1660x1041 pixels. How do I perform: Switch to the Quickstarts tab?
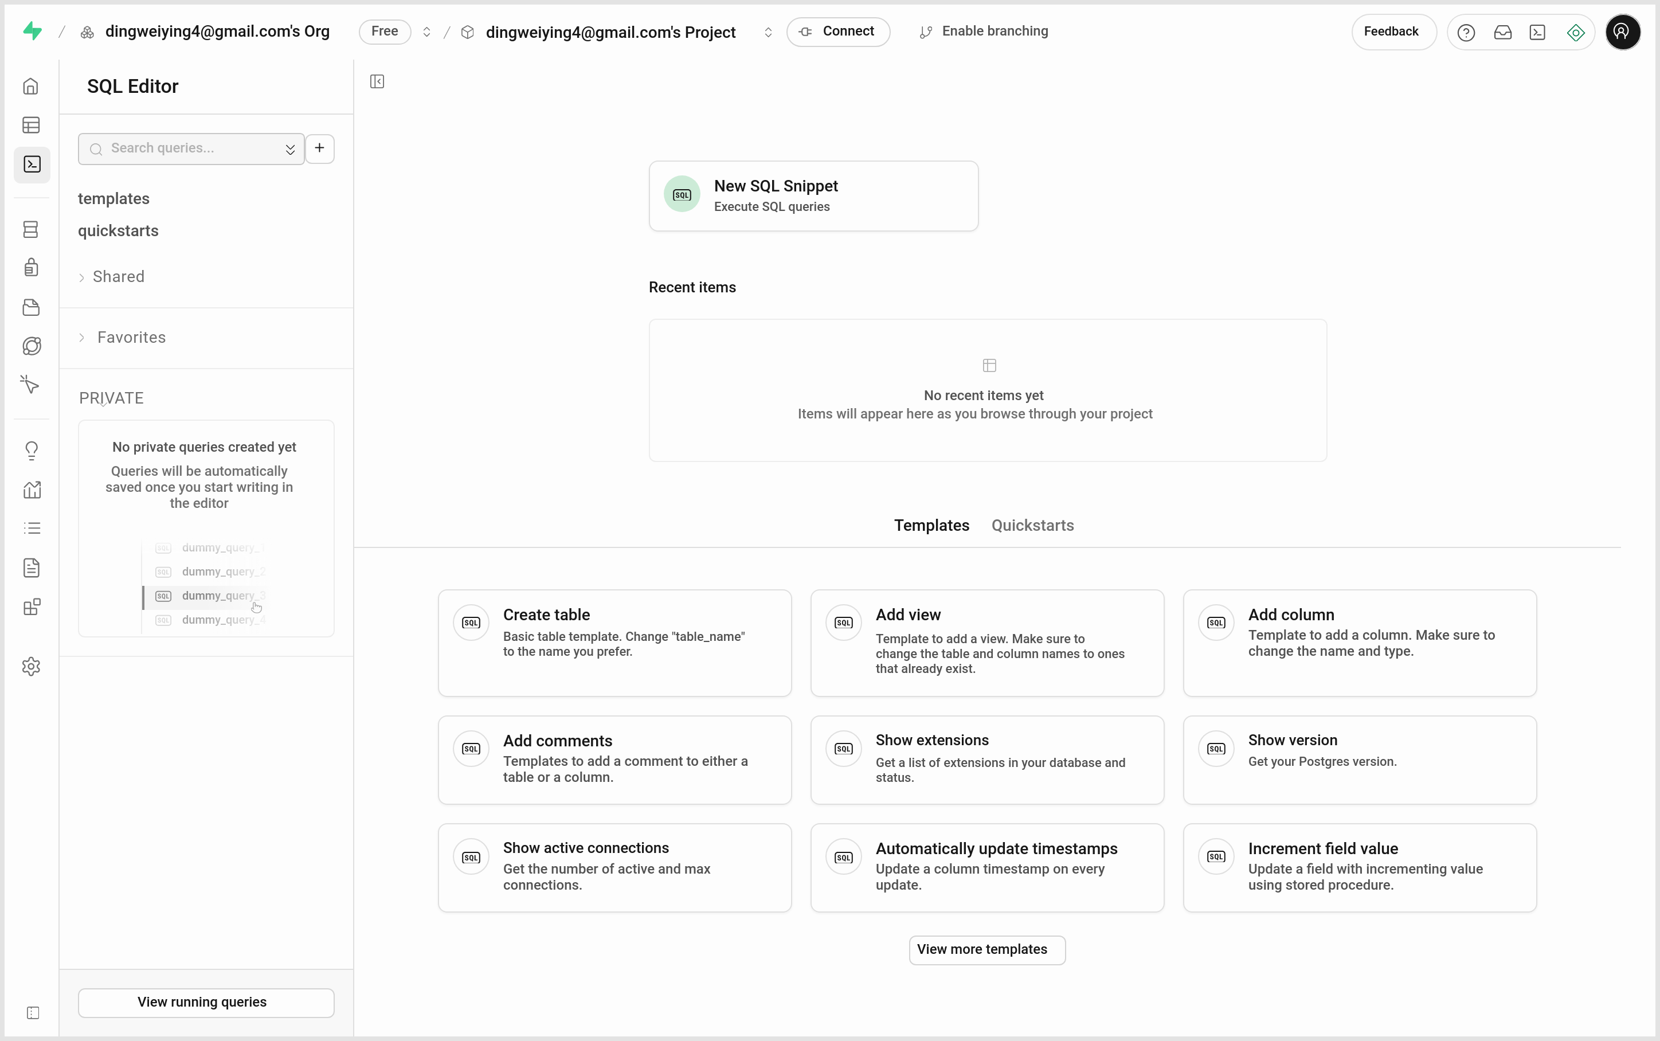[x=1032, y=525]
